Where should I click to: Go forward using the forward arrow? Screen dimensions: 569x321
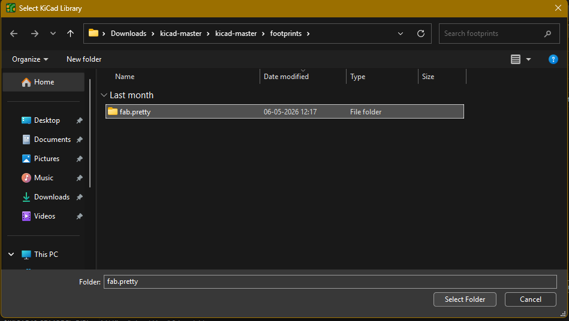point(34,34)
